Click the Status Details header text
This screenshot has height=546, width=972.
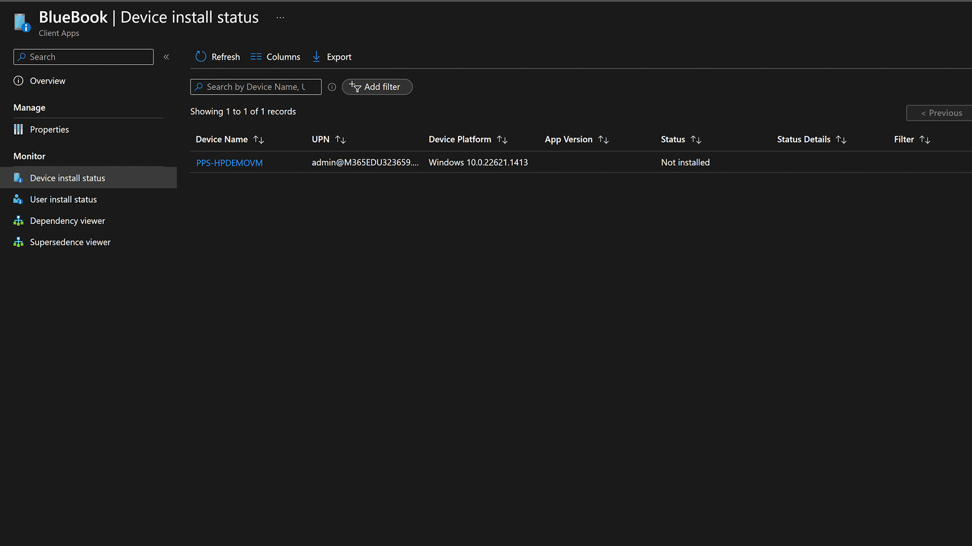pos(804,139)
